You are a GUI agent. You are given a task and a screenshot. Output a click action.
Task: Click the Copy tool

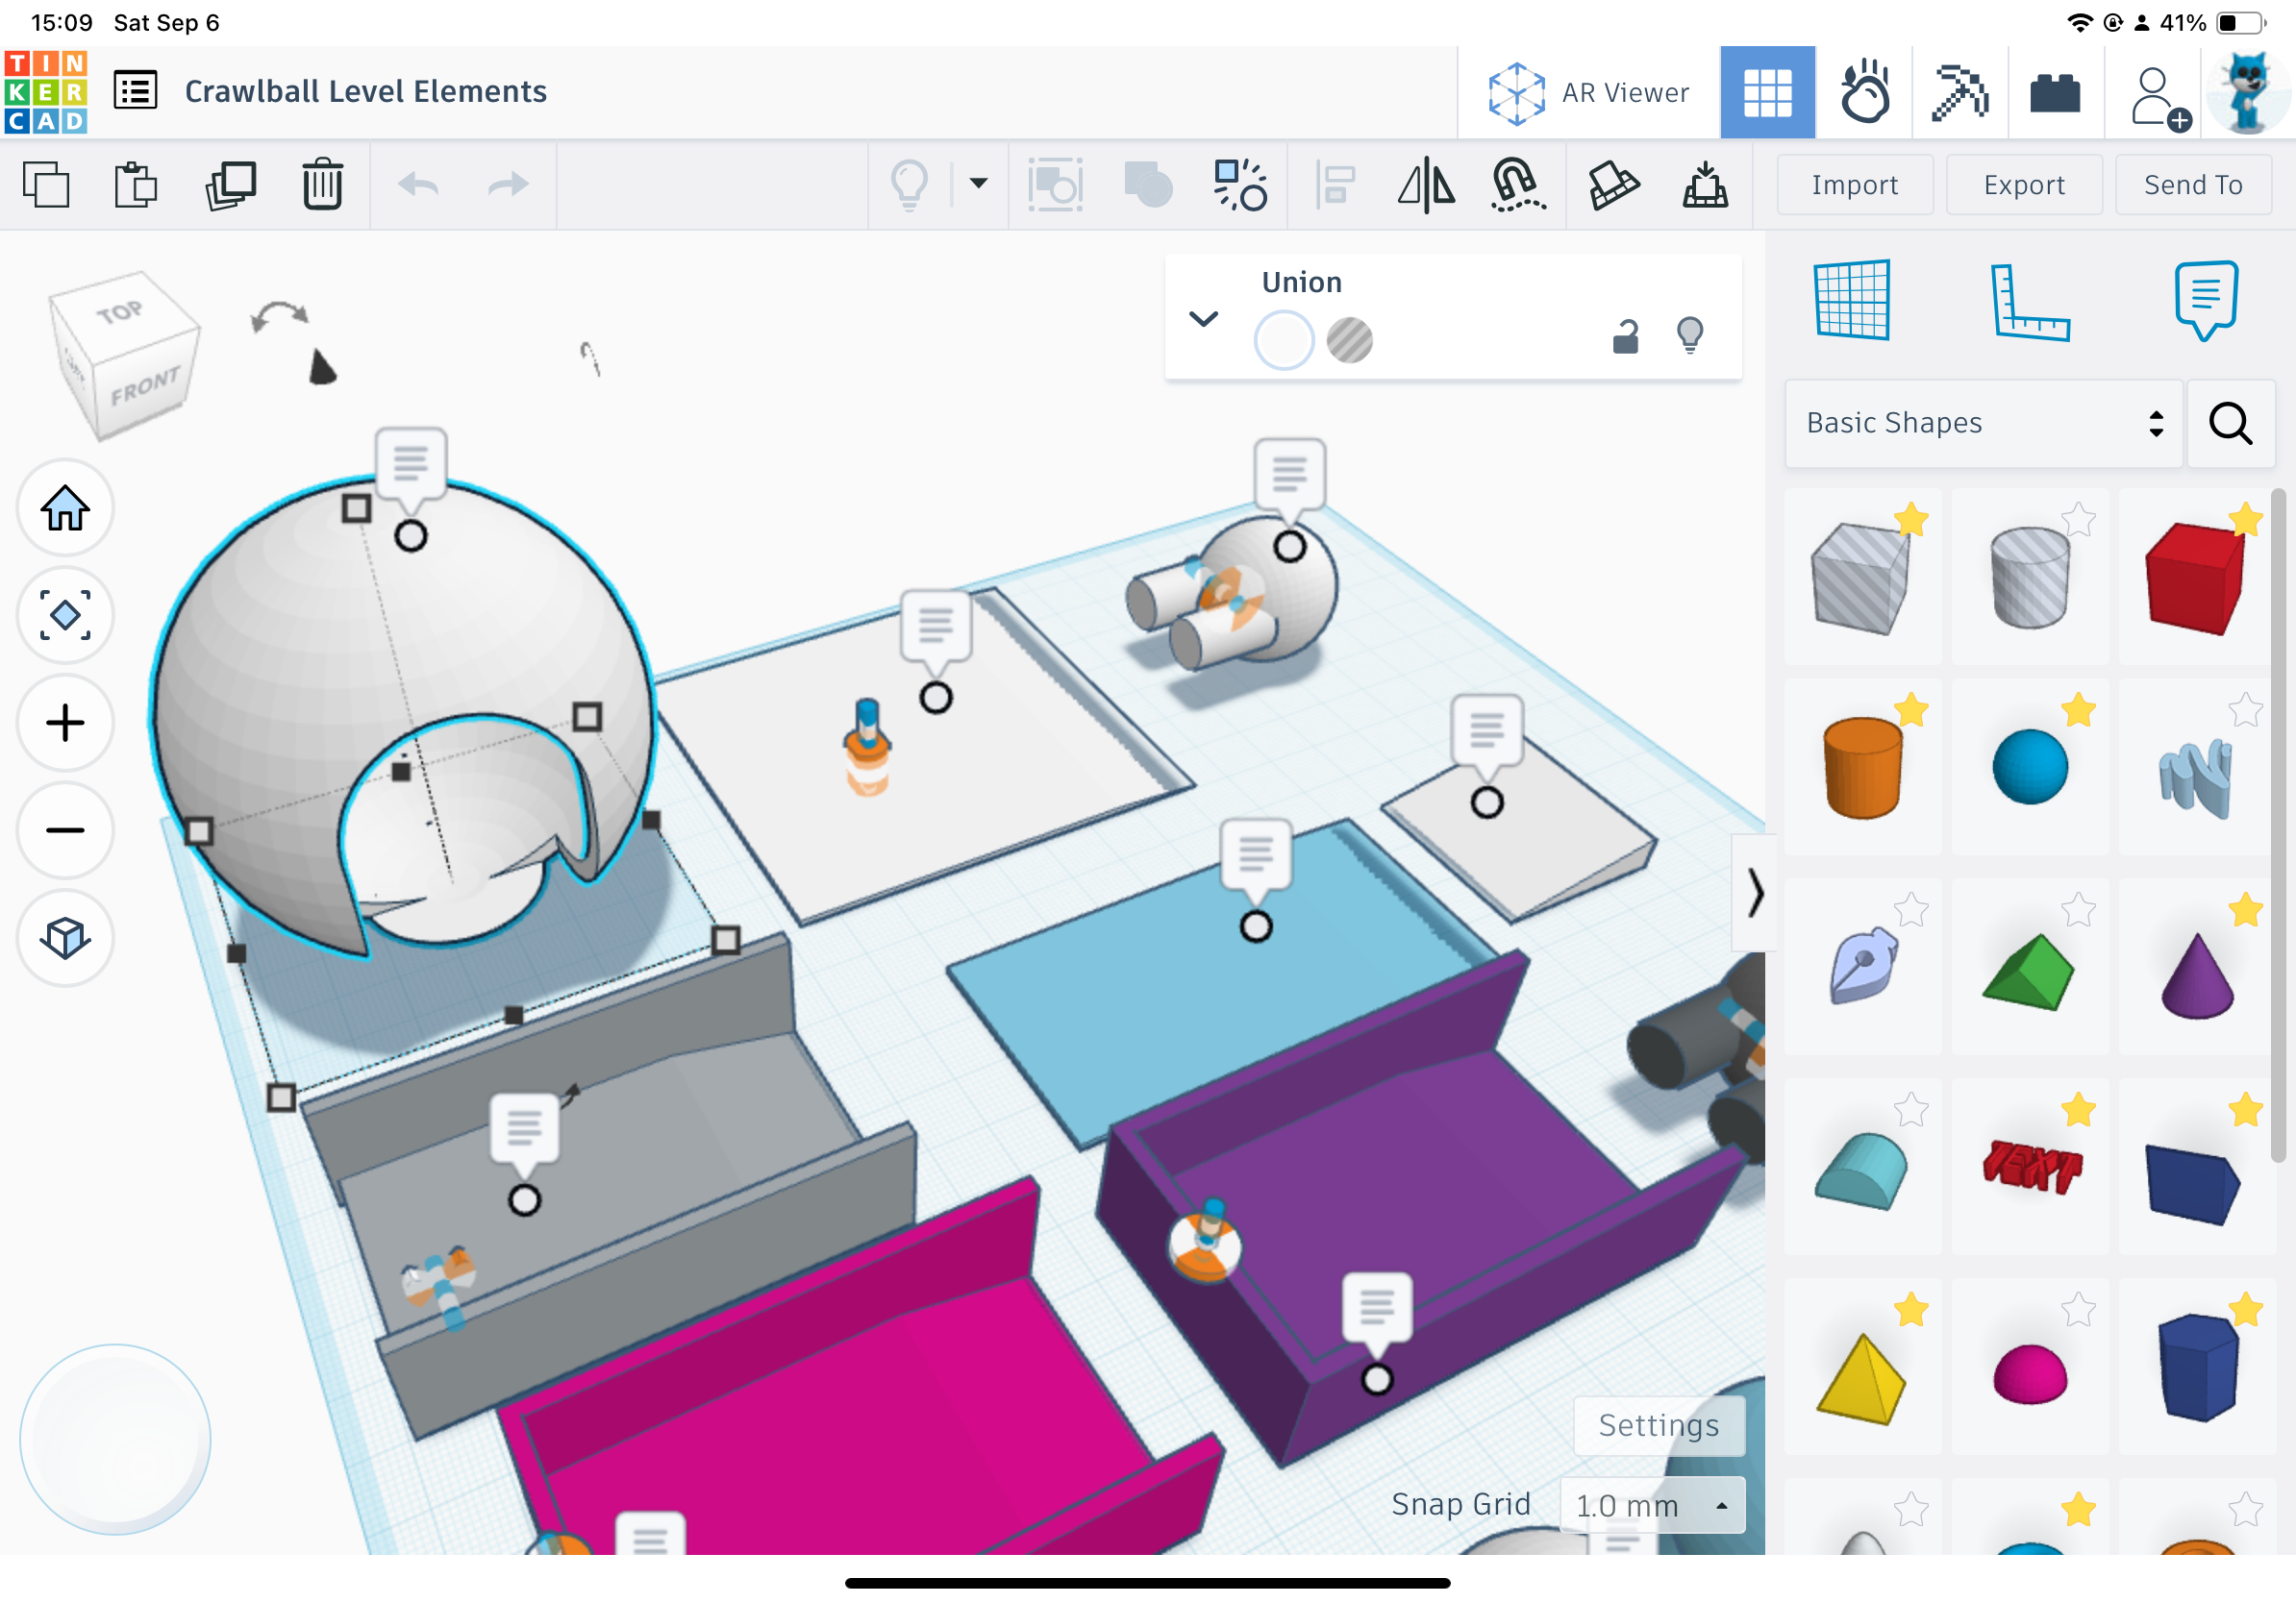46,185
